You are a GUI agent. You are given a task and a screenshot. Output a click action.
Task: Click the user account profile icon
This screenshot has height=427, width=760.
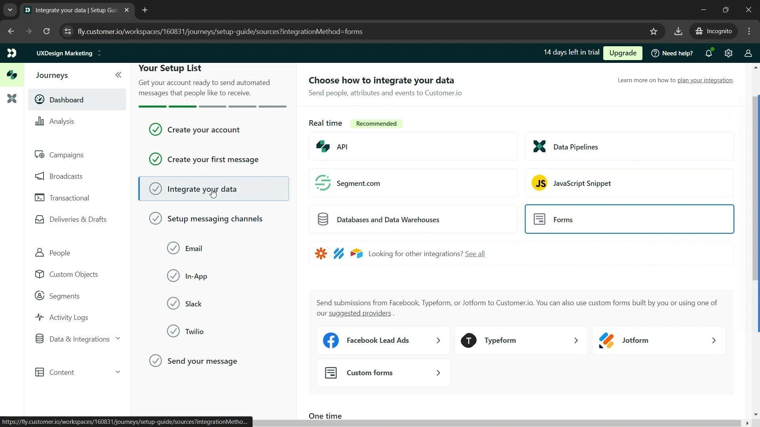(748, 53)
